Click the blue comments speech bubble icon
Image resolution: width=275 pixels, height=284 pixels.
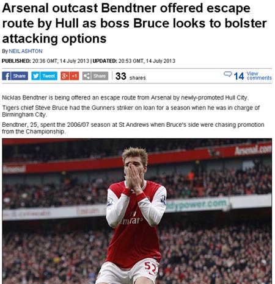(227, 74)
